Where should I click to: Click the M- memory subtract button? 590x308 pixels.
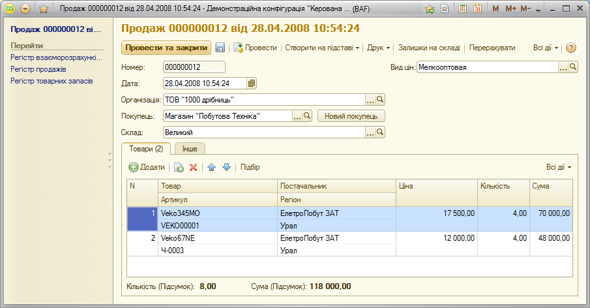pos(525,8)
